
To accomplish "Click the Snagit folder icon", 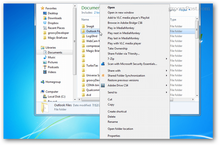I will [x=83, y=26].
